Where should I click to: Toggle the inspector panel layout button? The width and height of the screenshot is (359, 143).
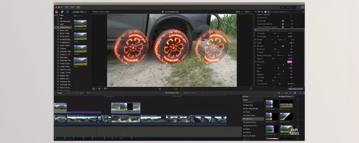[x=294, y=7]
